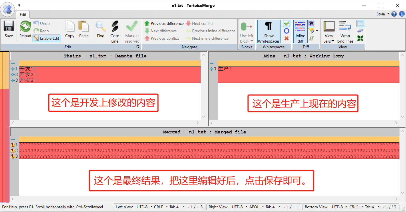Click the conflict marker icon on merged line 1
The width and height of the screenshot is (406, 212).
pos(13,145)
